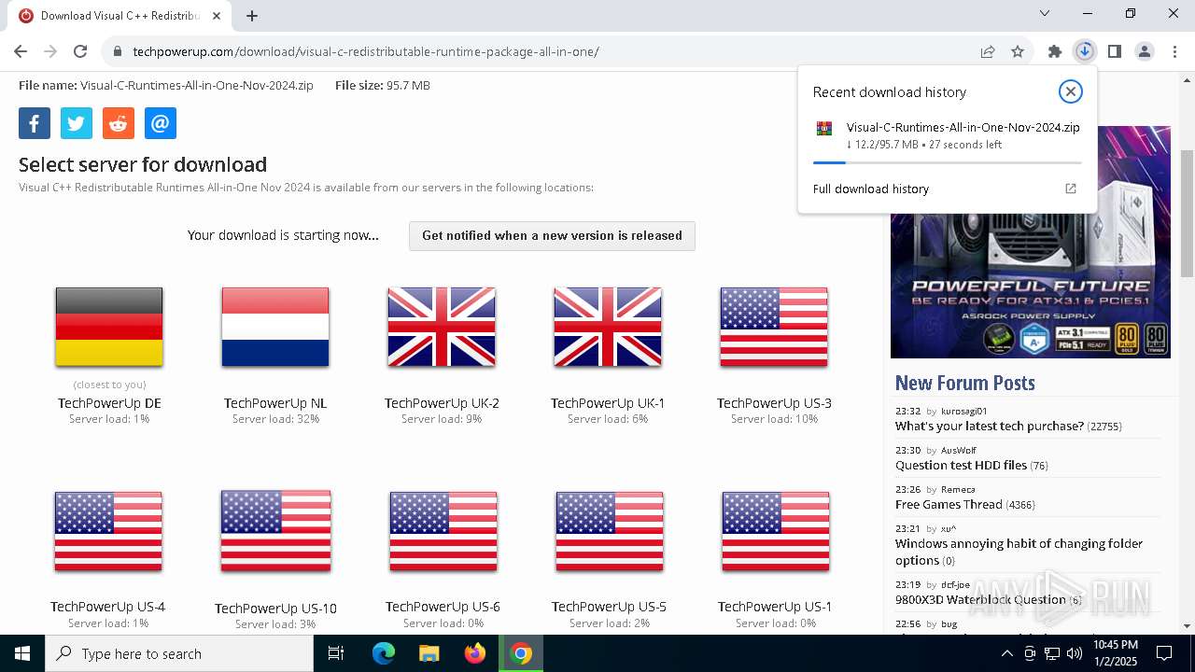Select the TechPowerUp US-6 server flag

(x=443, y=531)
